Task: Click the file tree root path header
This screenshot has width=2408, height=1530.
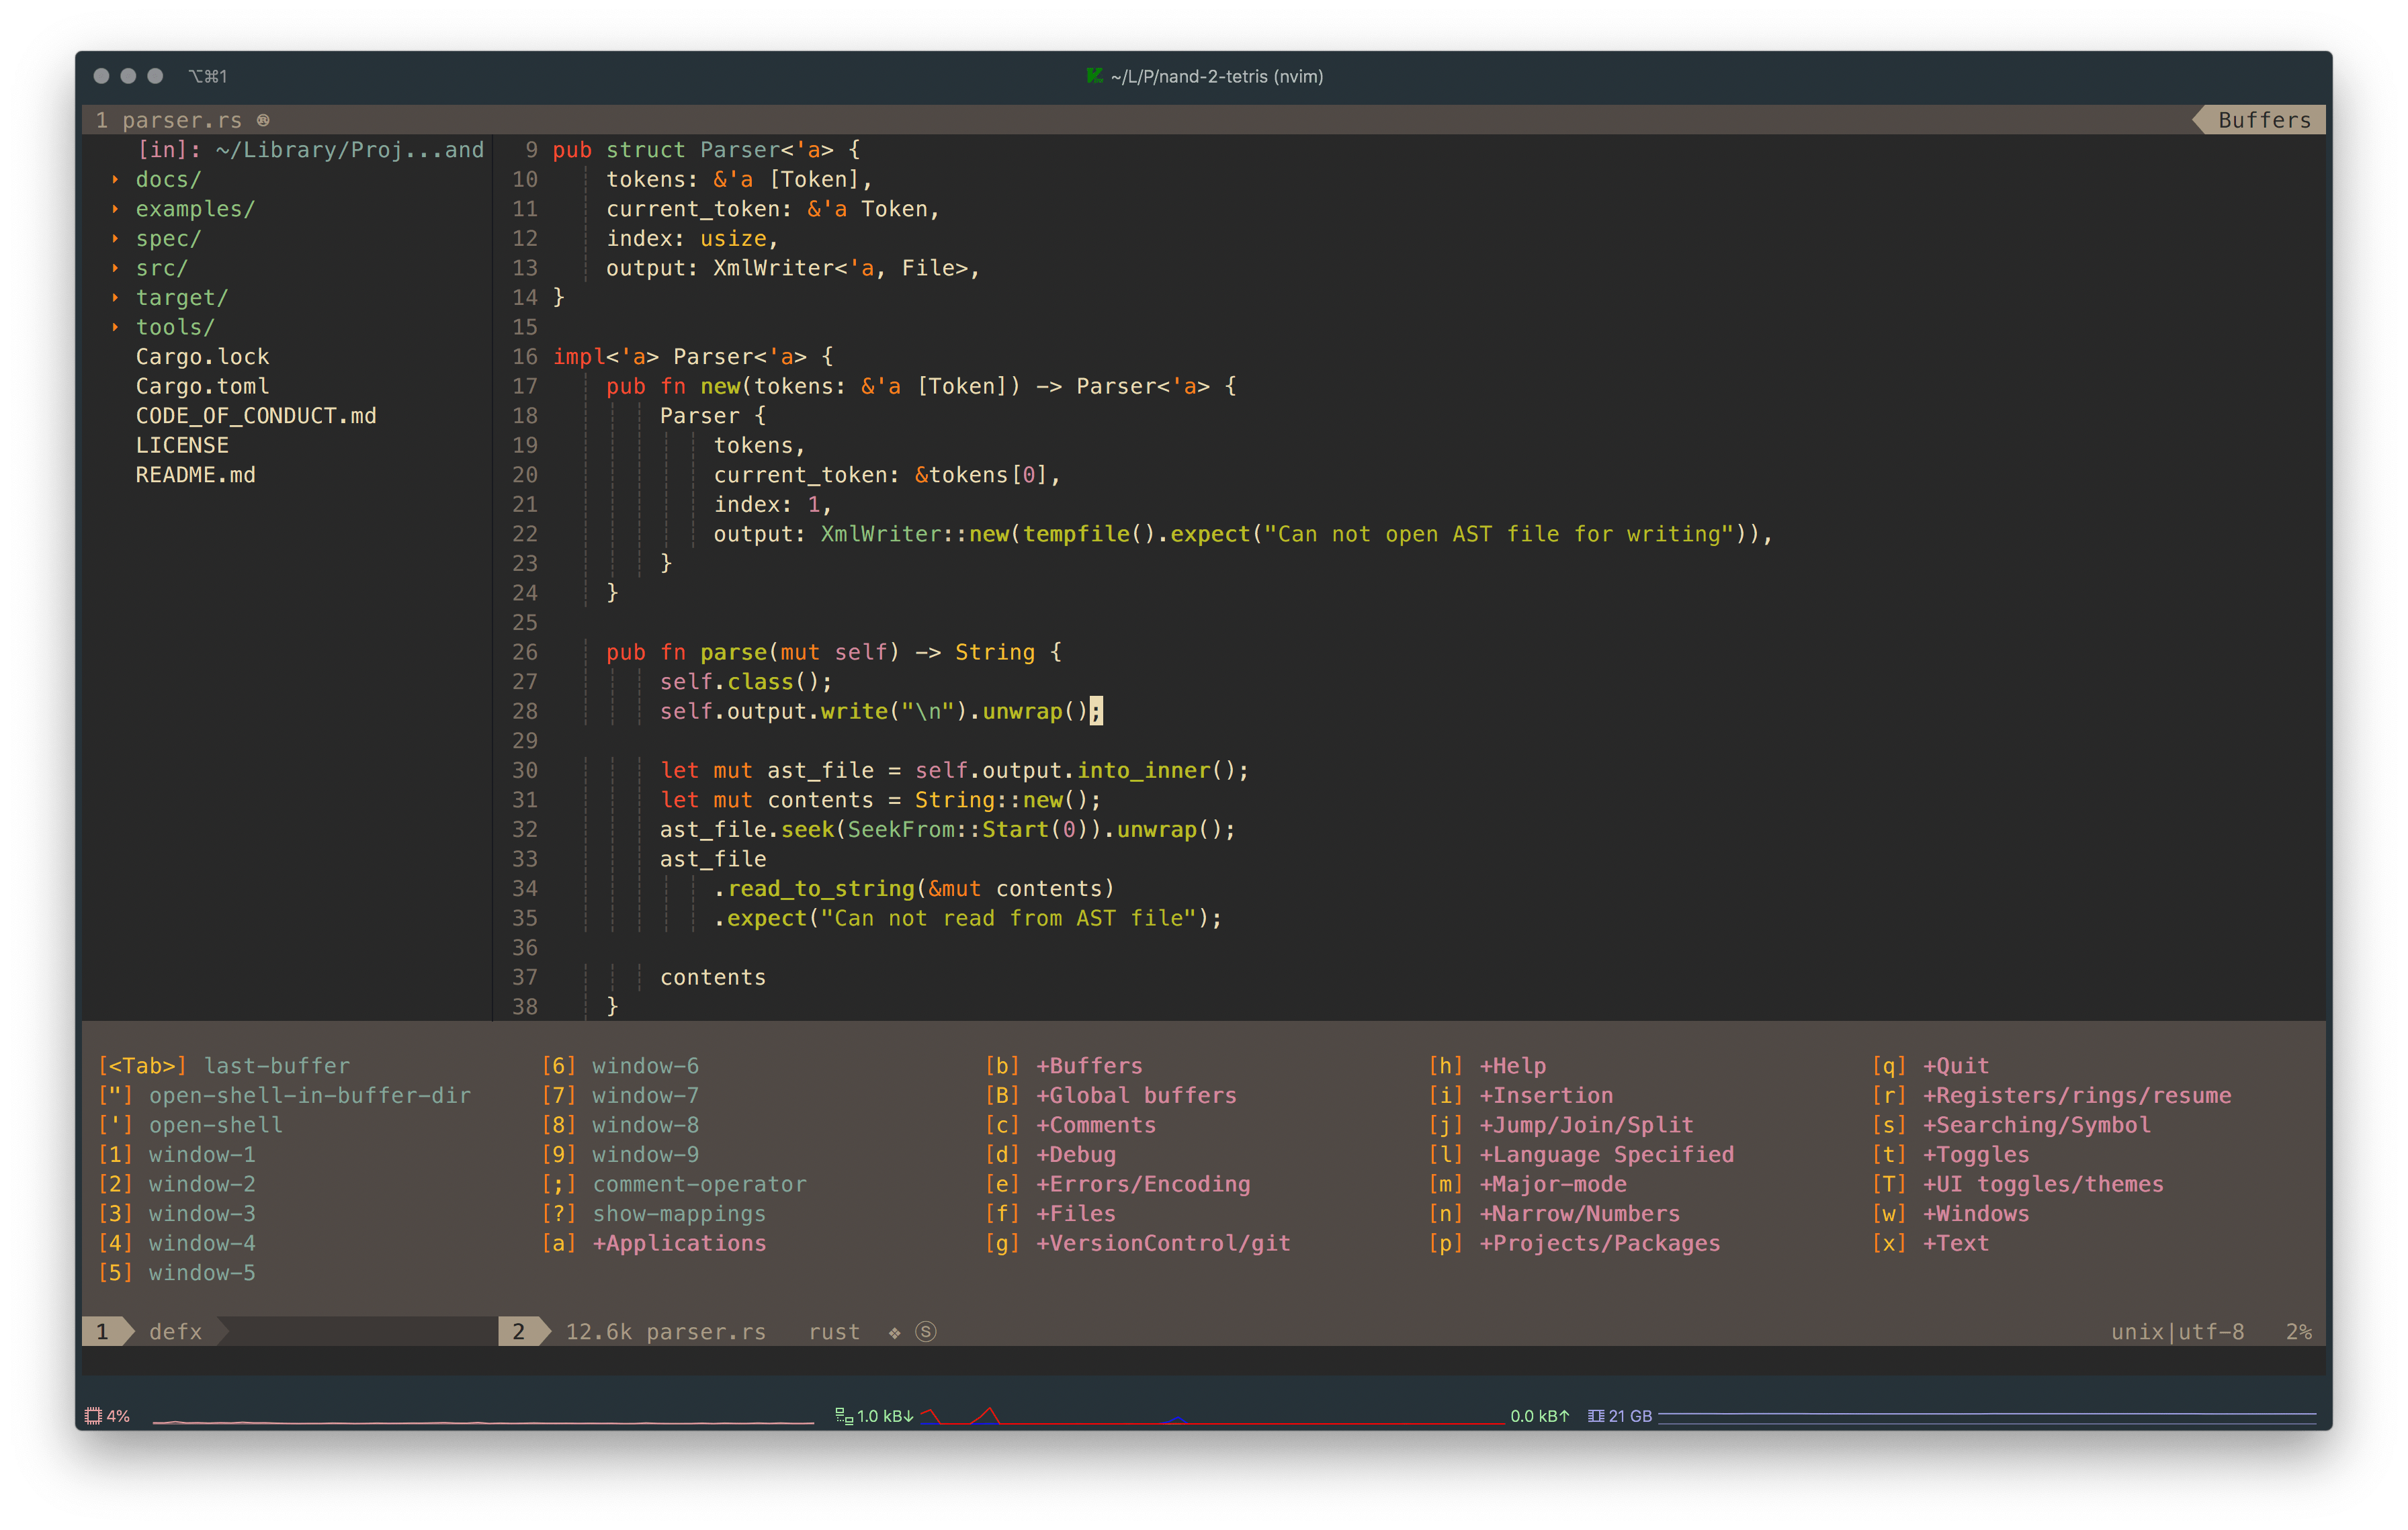Action: [x=310, y=150]
